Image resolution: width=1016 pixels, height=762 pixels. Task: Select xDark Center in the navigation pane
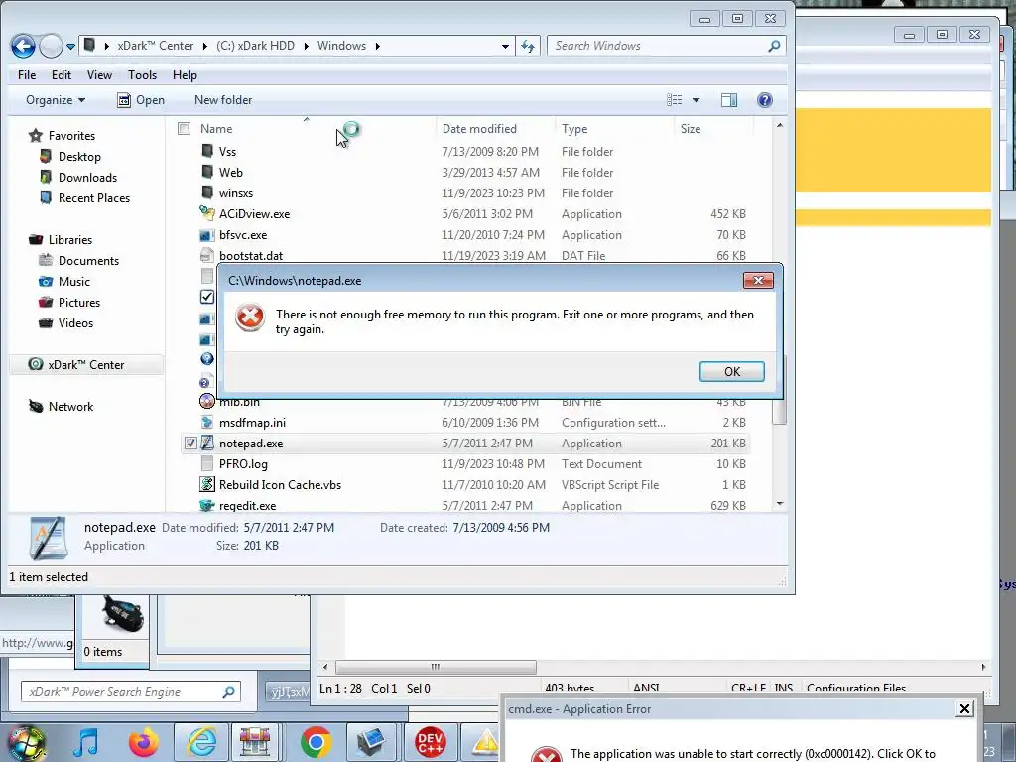point(86,365)
